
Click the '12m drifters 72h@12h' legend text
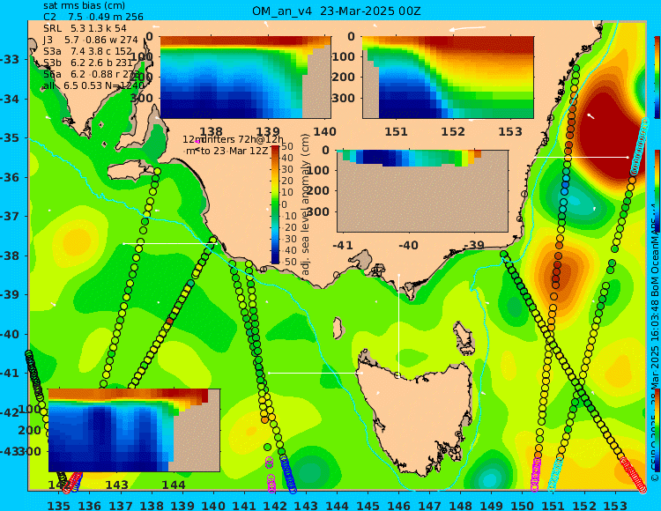[234, 139]
